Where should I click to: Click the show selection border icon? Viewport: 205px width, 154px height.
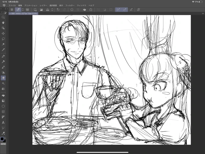point(111,10)
